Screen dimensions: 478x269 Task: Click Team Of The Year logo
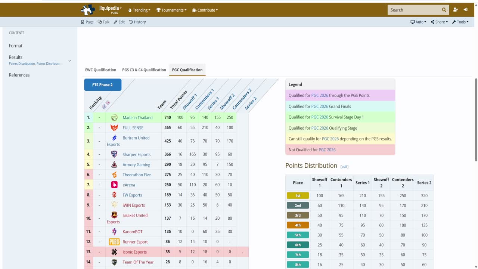(114, 262)
